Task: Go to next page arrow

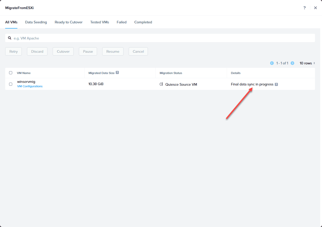Action: (x=292, y=63)
